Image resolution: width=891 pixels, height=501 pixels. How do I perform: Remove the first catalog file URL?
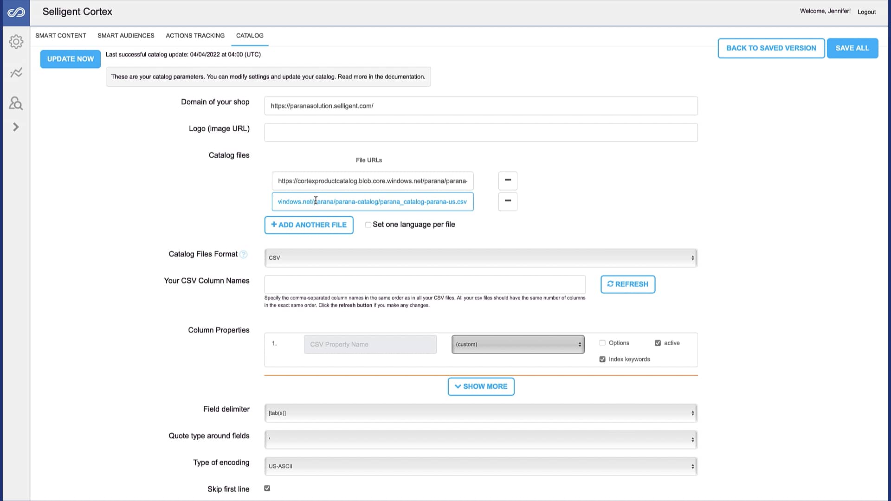coord(507,180)
